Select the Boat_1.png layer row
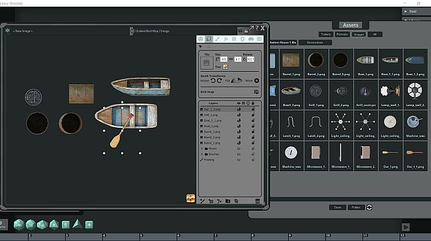431x241 pixels. [x=229, y=126]
